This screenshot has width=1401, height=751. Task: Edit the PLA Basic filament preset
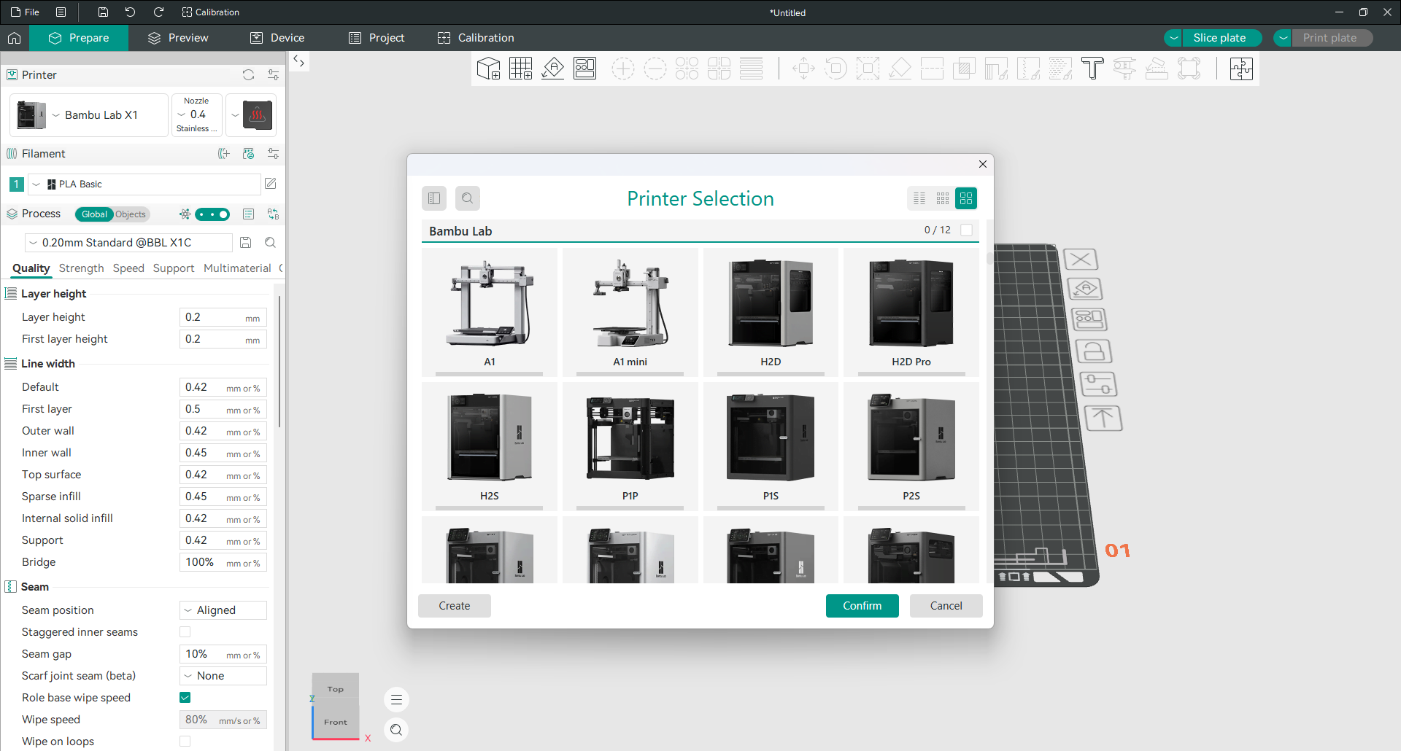(270, 184)
